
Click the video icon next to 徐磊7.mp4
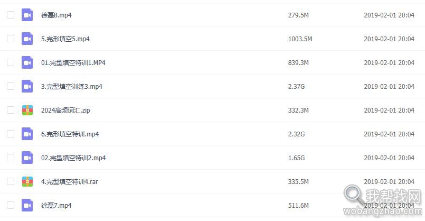click(x=27, y=205)
